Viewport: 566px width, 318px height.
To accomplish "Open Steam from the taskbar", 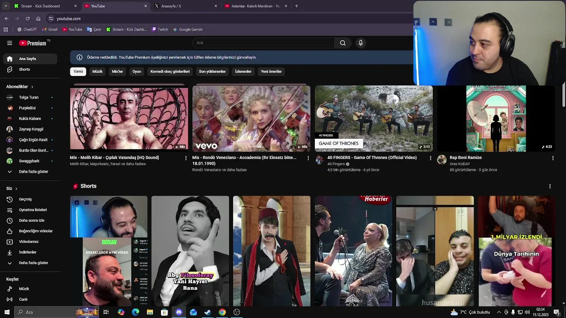I will pos(207,312).
